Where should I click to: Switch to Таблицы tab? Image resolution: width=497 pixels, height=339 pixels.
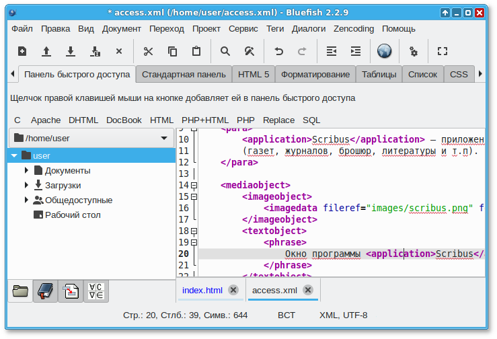click(x=379, y=75)
